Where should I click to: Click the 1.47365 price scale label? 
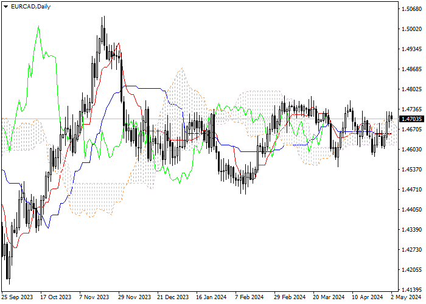[411, 109]
